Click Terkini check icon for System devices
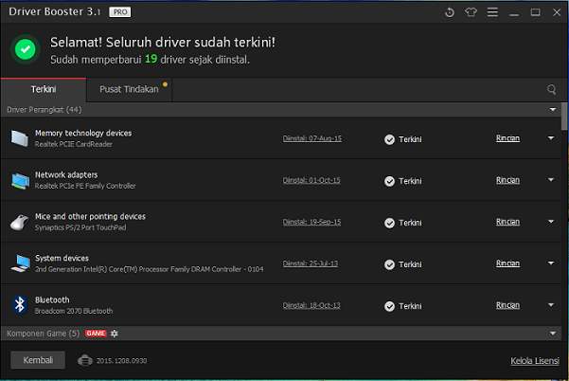This screenshot has width=569, height=381. (389, 264)
